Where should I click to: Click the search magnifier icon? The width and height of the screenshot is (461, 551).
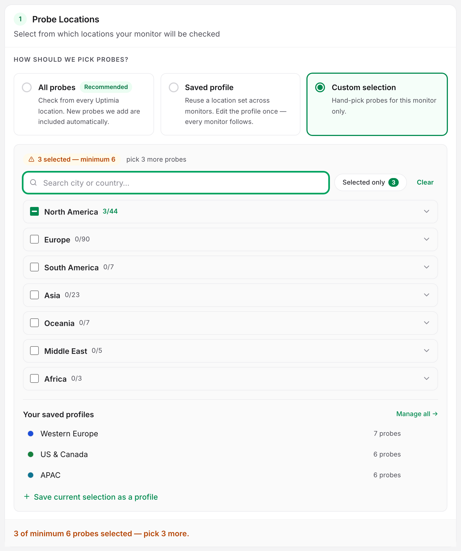click(x=33, y=182)
